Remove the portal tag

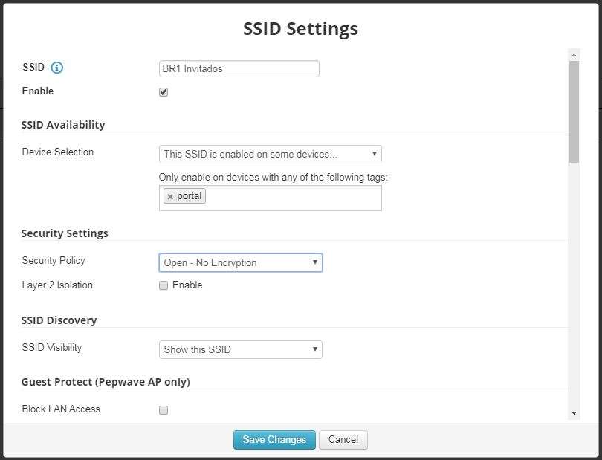[x=170, y=196]
